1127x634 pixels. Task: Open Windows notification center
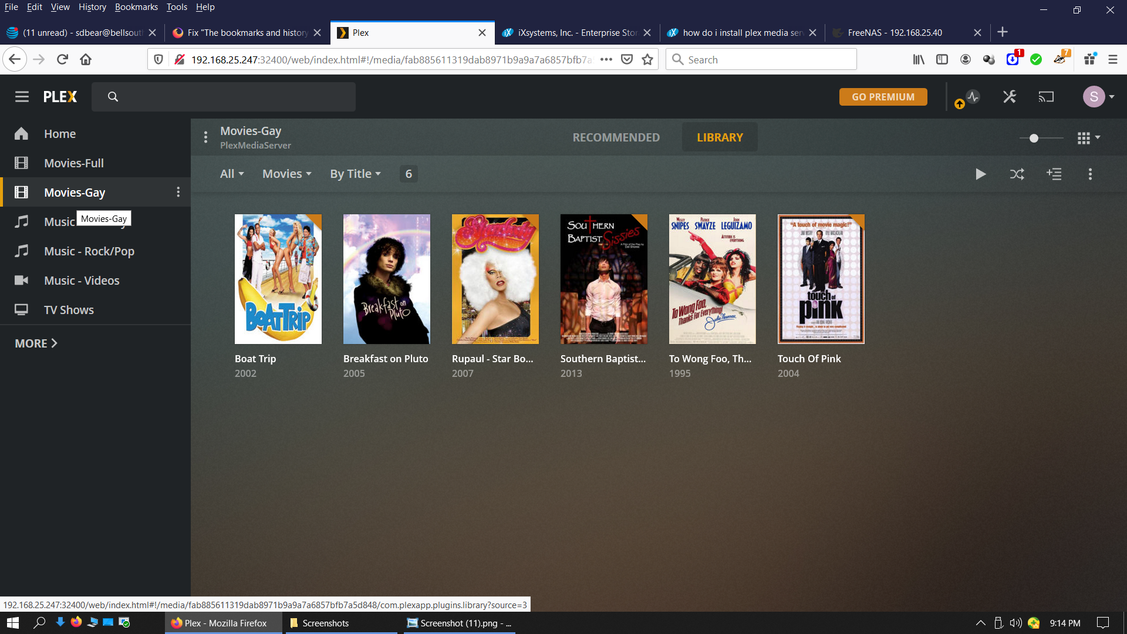1103,623
